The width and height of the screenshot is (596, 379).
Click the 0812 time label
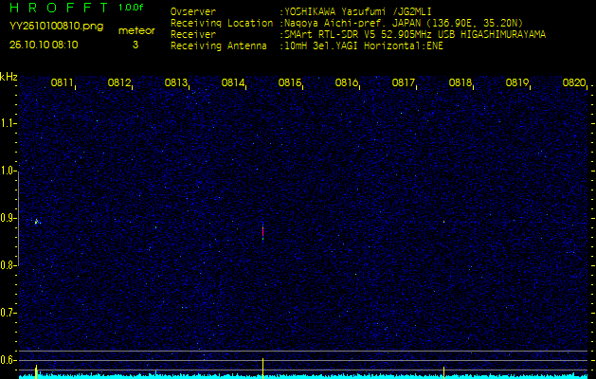(x=119, y=83)
